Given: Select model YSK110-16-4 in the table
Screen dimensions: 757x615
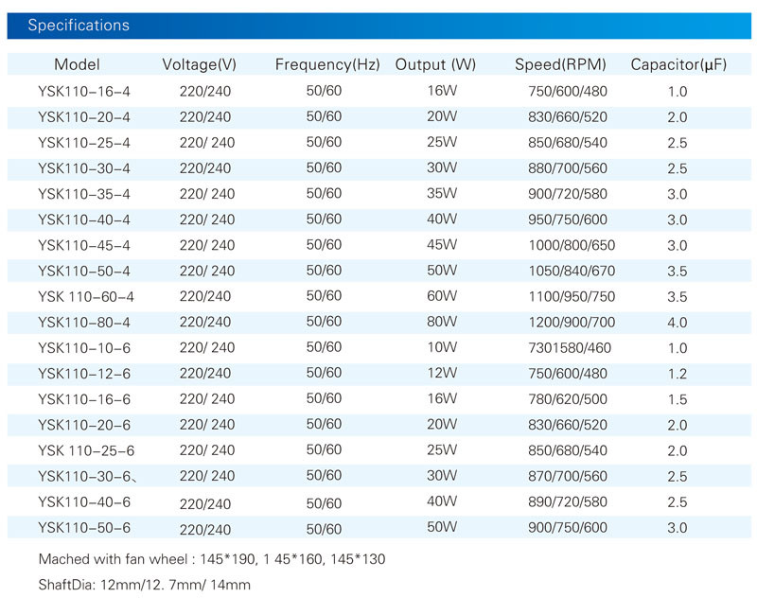Looking at the screenshot, I should pyautogui.click(x=84, y=92).
